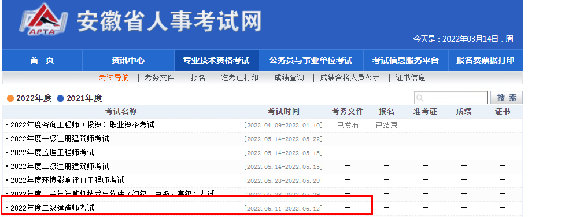Select the 报名 submenu item
This screenshot has width=576, height=217.
[198, 78]
